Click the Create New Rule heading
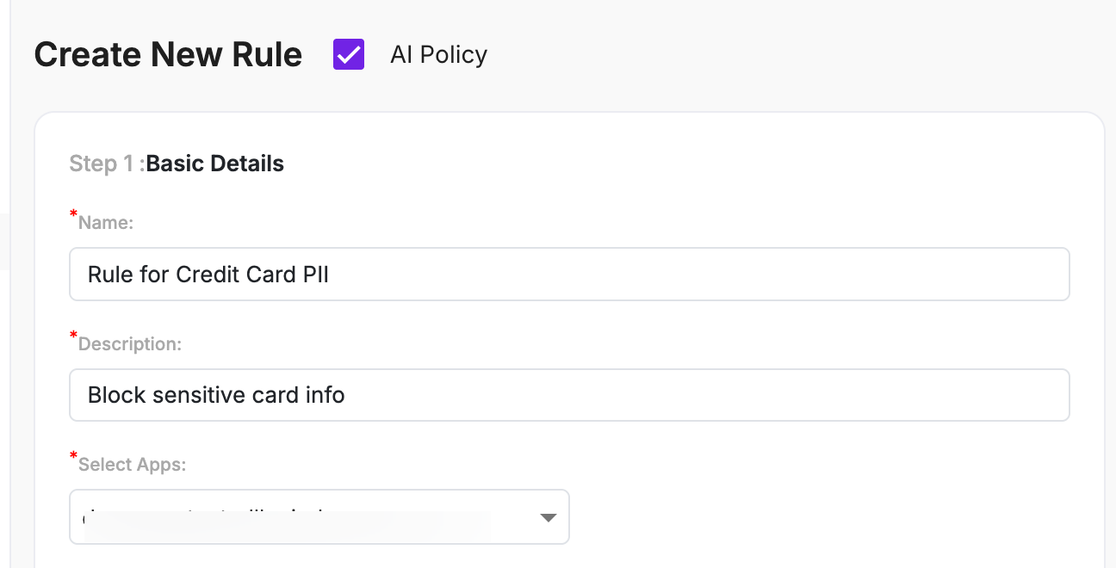 [167, 54]
